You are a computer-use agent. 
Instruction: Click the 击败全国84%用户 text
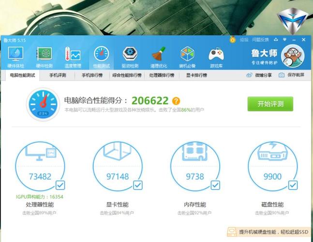click(x=117, y=213)
